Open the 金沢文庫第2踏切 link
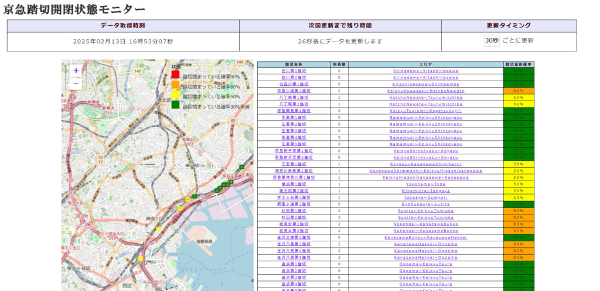Image resolution: width=600 pixels, height=291 pixels. tap(294, 238)
